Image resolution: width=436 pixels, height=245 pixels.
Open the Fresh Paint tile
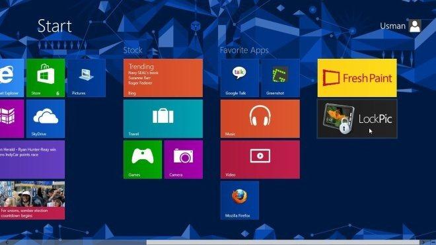point(357,78)
